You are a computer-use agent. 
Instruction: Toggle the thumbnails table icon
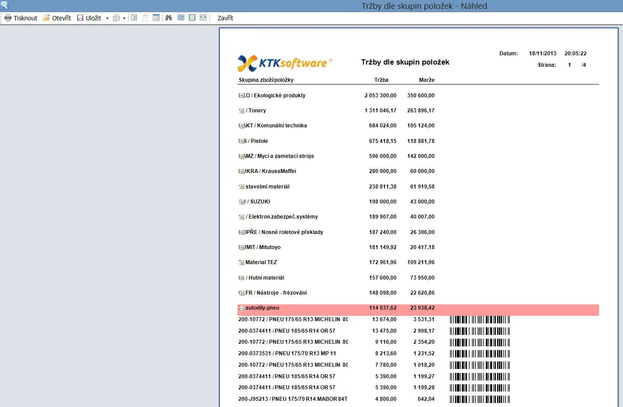(156, 18)
